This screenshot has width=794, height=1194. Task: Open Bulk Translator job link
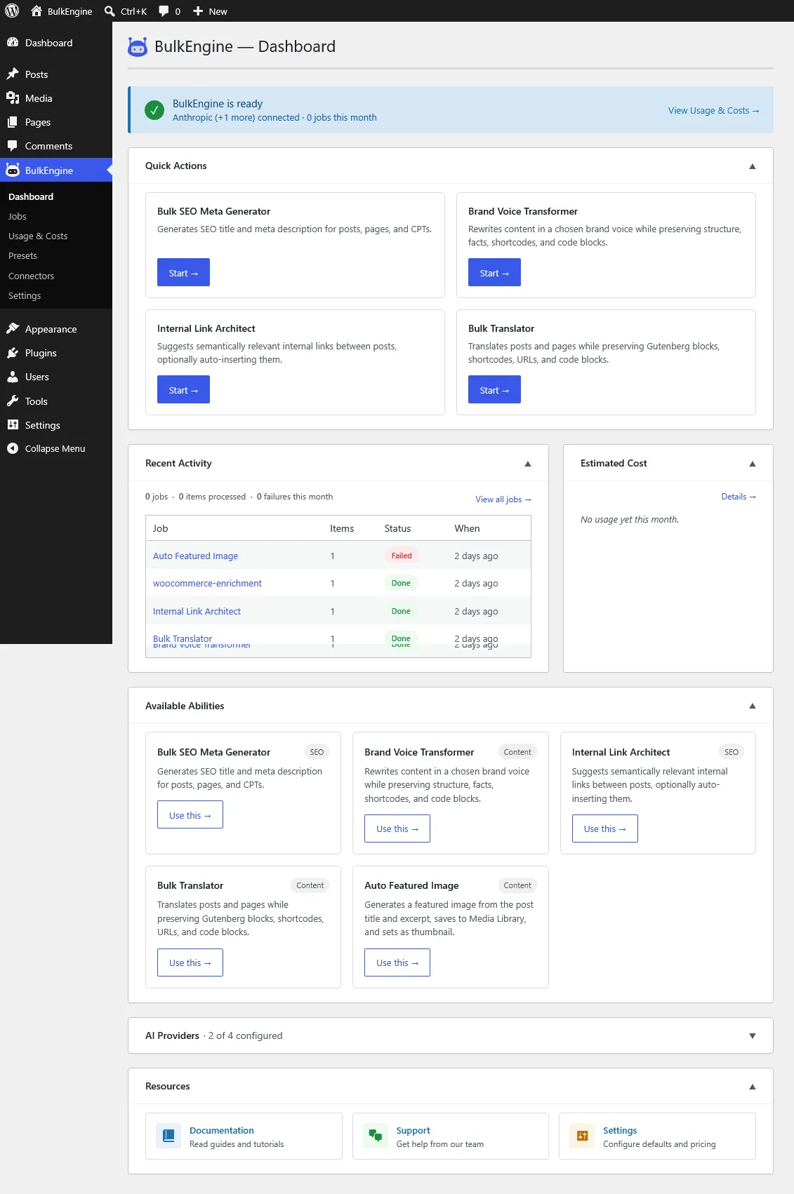(x=183, y=638)
